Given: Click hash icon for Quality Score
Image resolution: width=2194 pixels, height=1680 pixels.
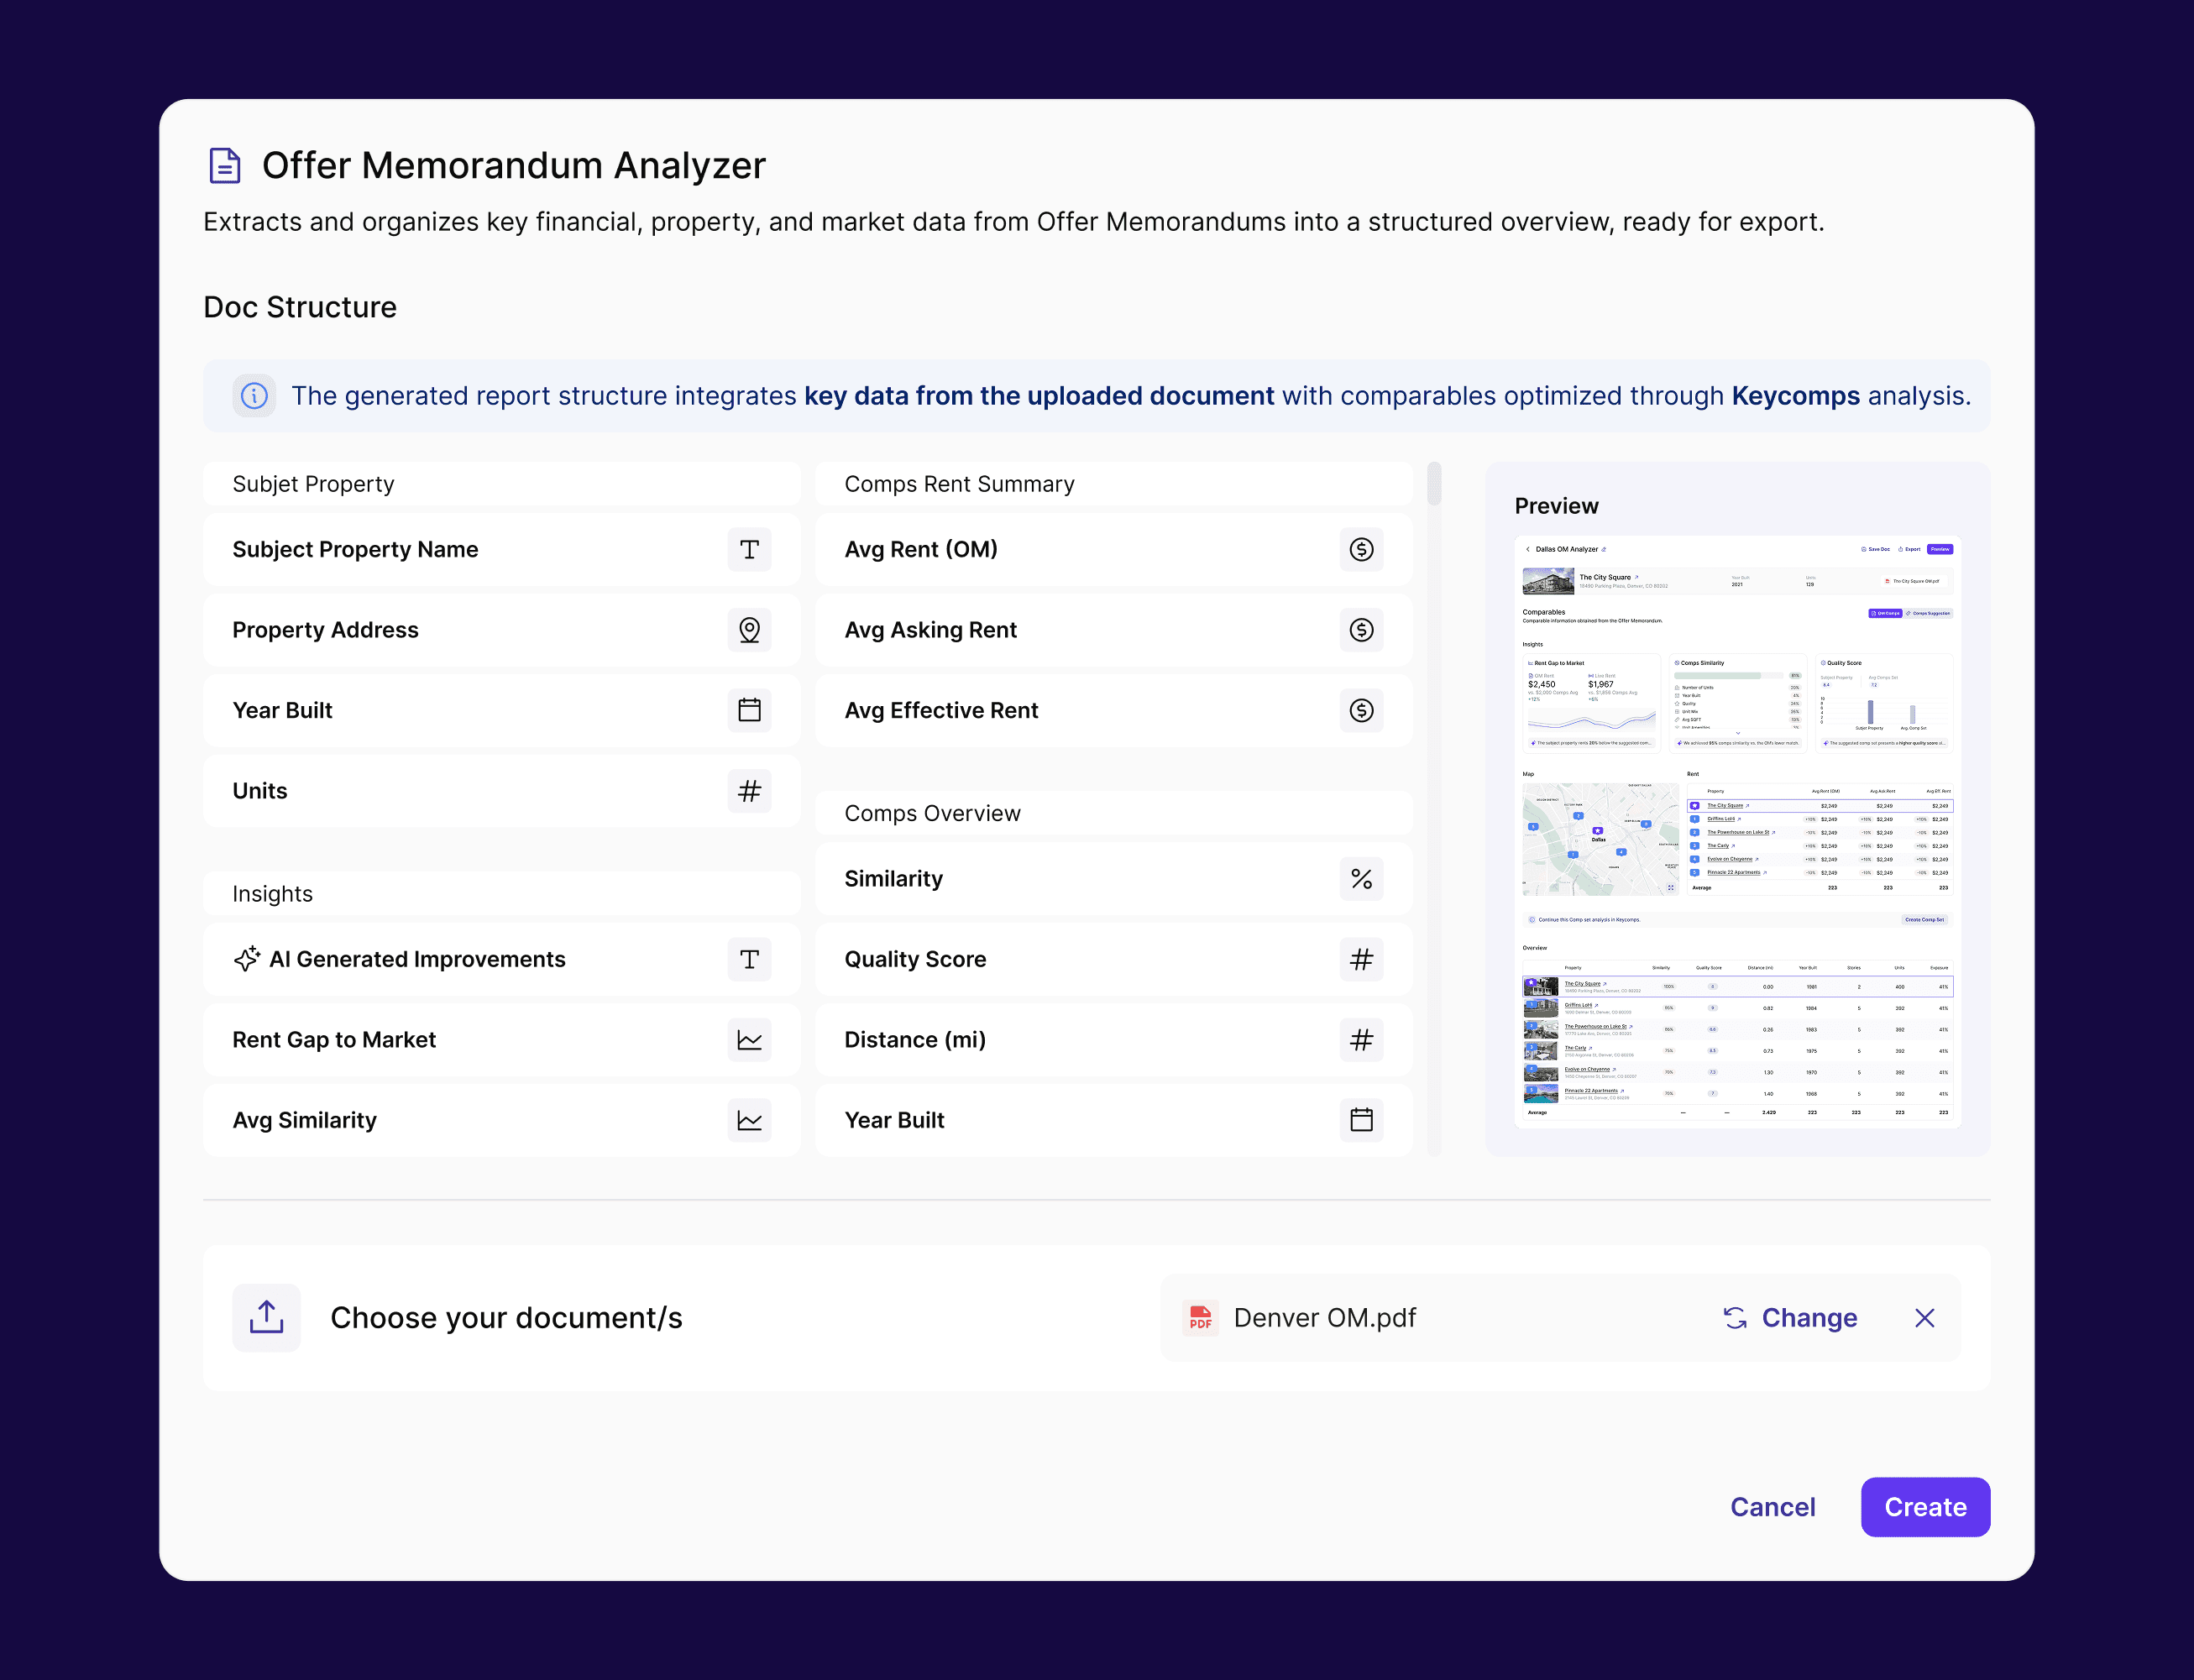Looking at the screenshot, I should click(1361, 959).
